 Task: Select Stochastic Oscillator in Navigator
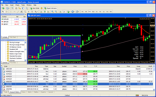click(x=15, y=58)
